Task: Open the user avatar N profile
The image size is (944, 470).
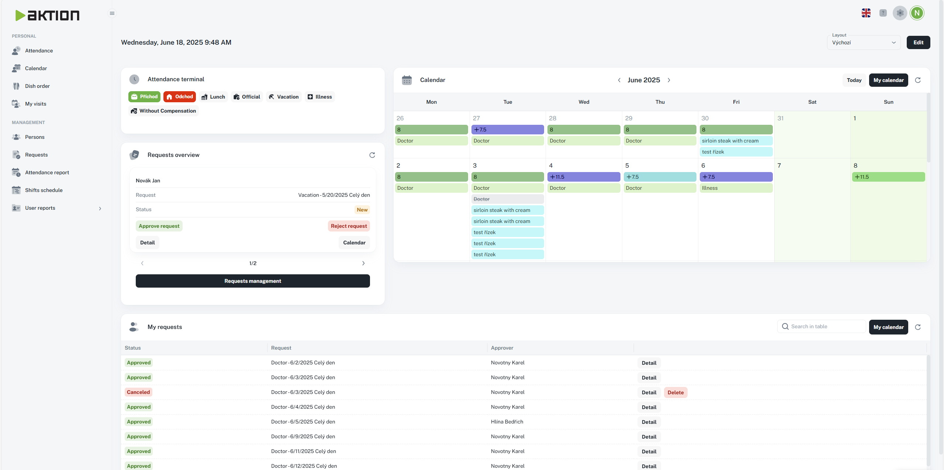Action: pyautogui.click(x=917, y=13)
